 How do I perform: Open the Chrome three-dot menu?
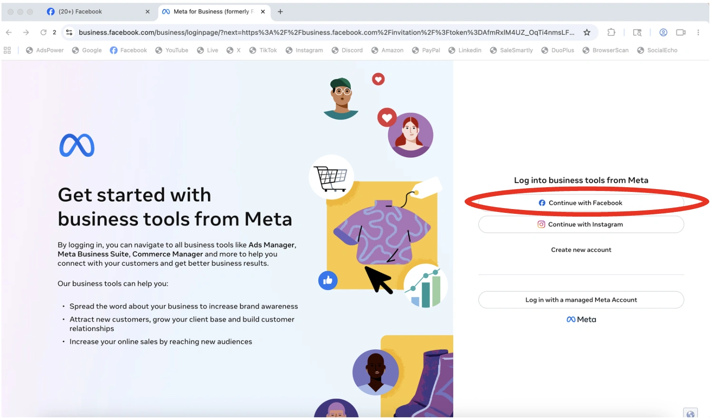click(698, 32)
